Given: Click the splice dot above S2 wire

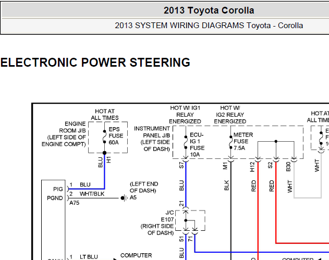Looking at the screenshot, I should coord(276,142).
